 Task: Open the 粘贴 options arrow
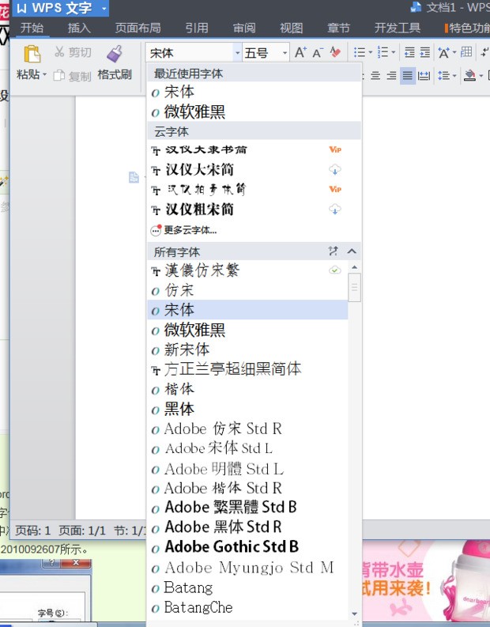click(44, 75)
